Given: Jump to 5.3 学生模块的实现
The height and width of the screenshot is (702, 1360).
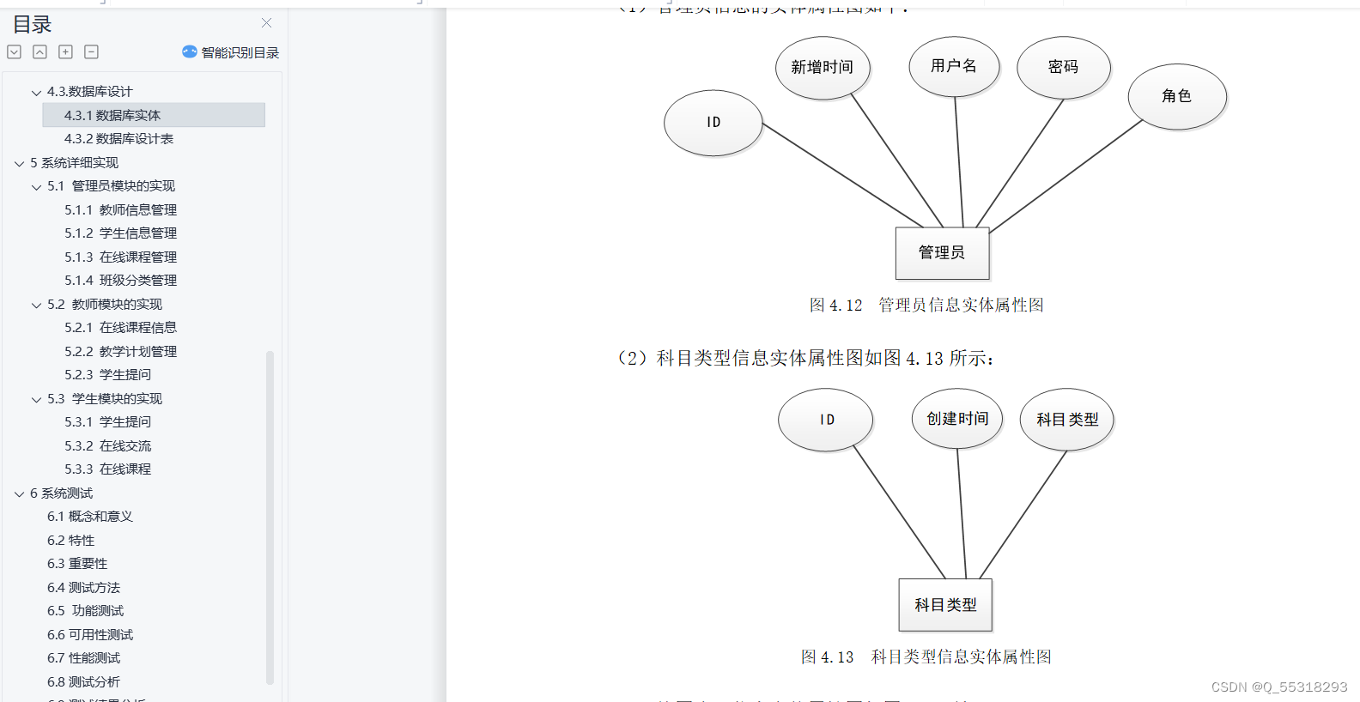Looking at the screenshot, I should pos(105,399).
